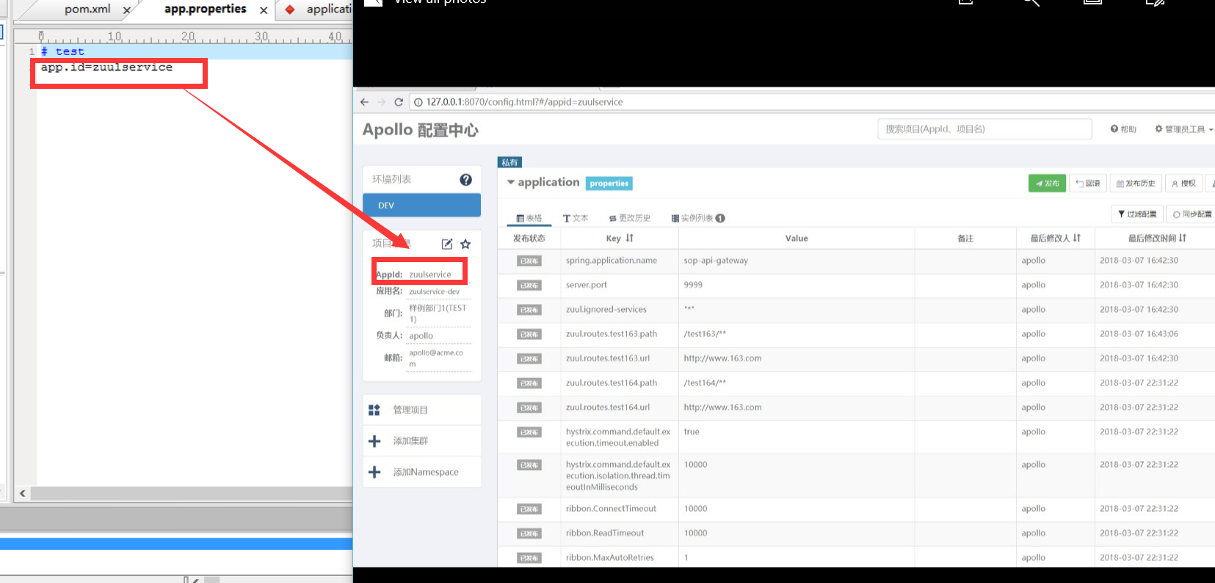The image size is (1215, 583).
Task: Click the hystrix timeout.enabled key
Action: (618, 437)
